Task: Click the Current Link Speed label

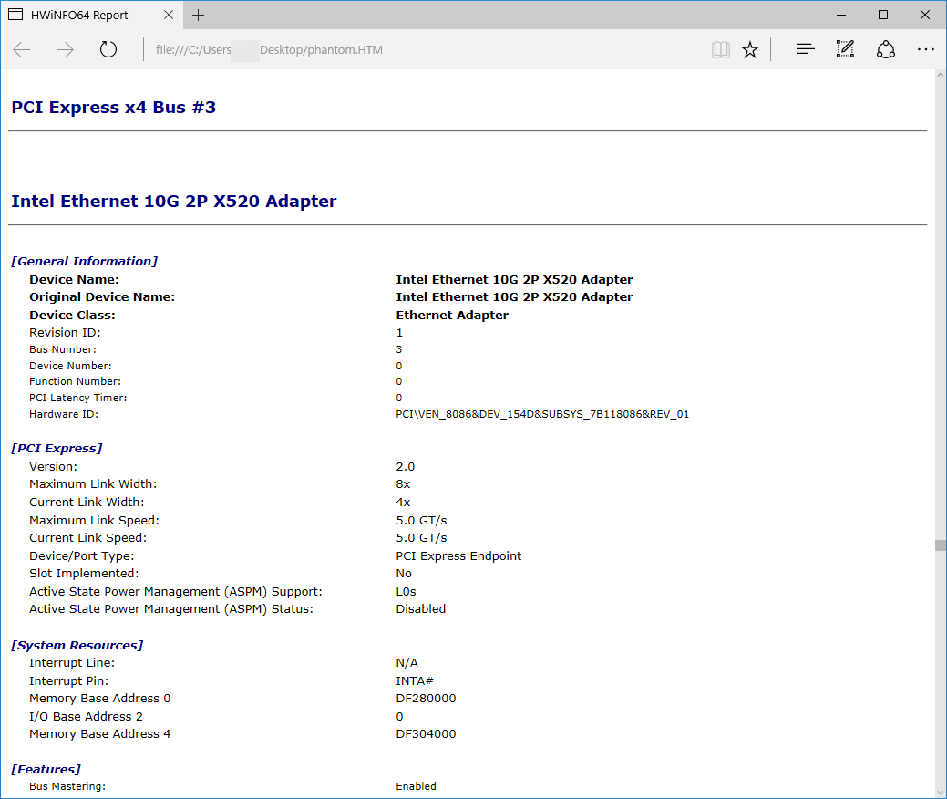Action: pos(88,538)
